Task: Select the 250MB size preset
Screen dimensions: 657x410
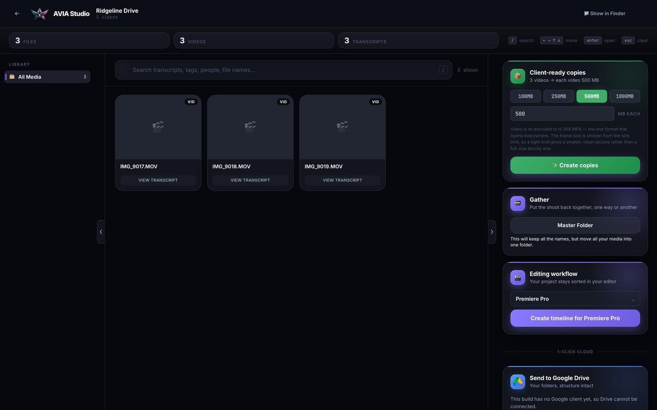Action: point(558,97)
